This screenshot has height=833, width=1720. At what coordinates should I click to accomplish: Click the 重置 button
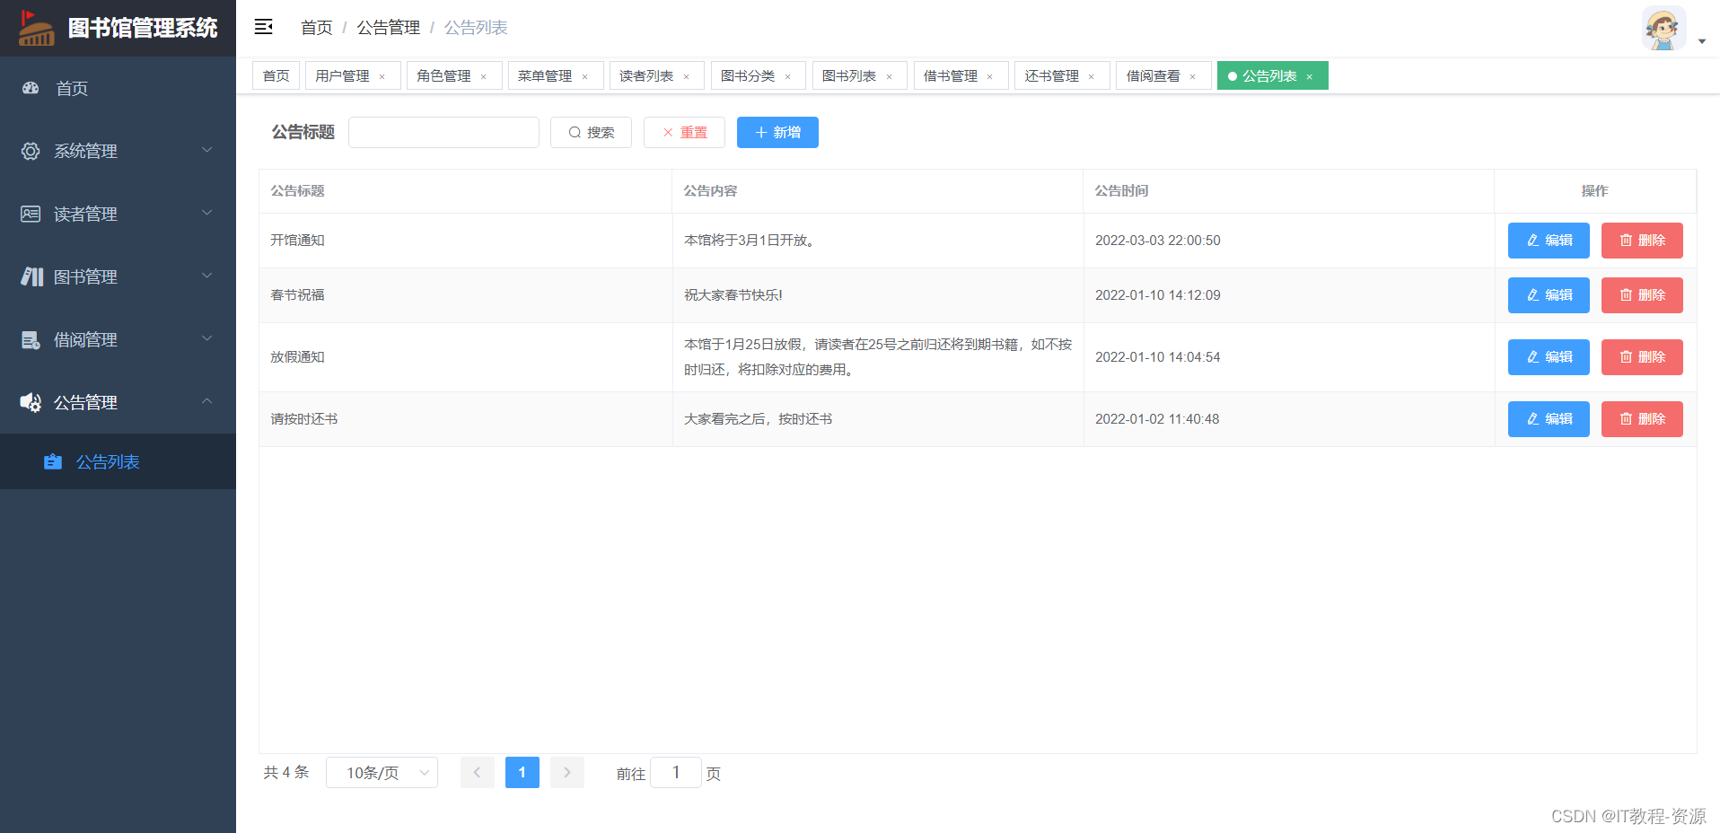[684, 132]
